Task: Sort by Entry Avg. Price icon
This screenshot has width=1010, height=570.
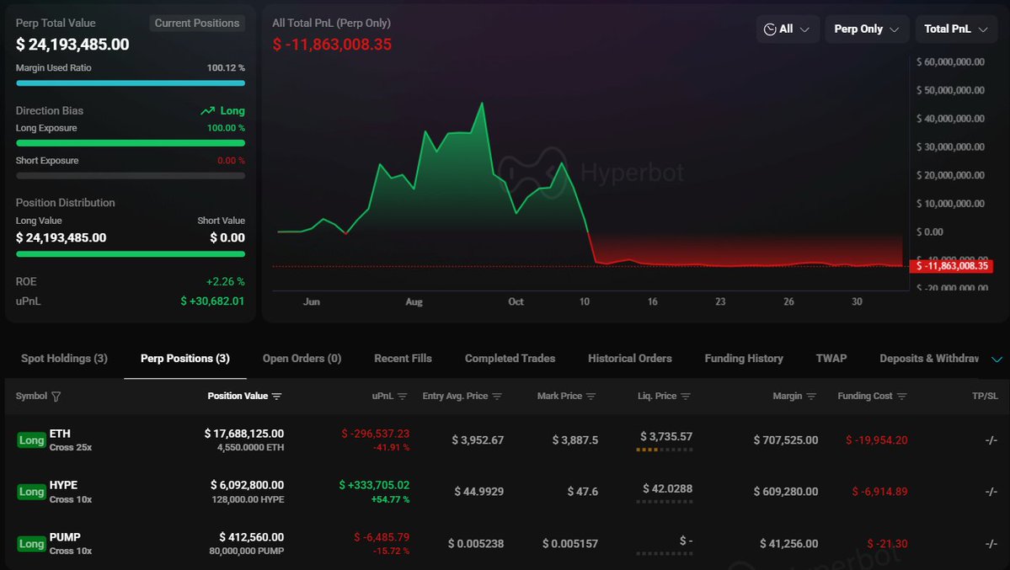Action: click(x=497, y=396)
